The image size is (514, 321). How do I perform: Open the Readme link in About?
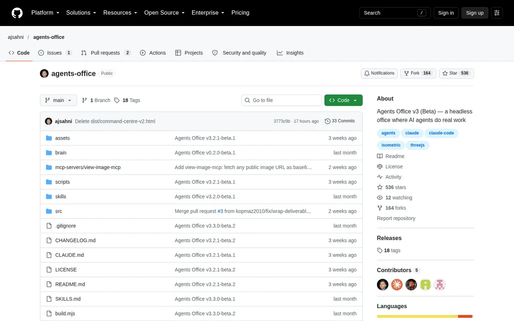(x=391, y=156)
